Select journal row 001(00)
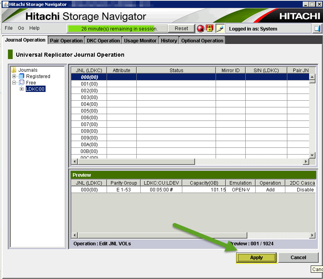 coord(190,84)
